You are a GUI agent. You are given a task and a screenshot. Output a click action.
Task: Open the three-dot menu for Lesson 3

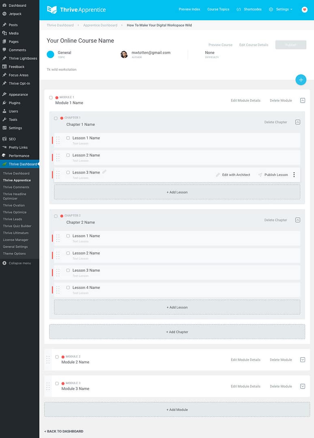coord(294,175)
